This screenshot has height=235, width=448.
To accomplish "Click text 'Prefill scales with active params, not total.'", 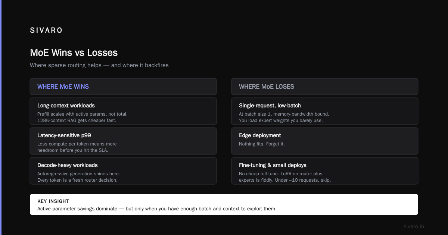I will point(83,114).
